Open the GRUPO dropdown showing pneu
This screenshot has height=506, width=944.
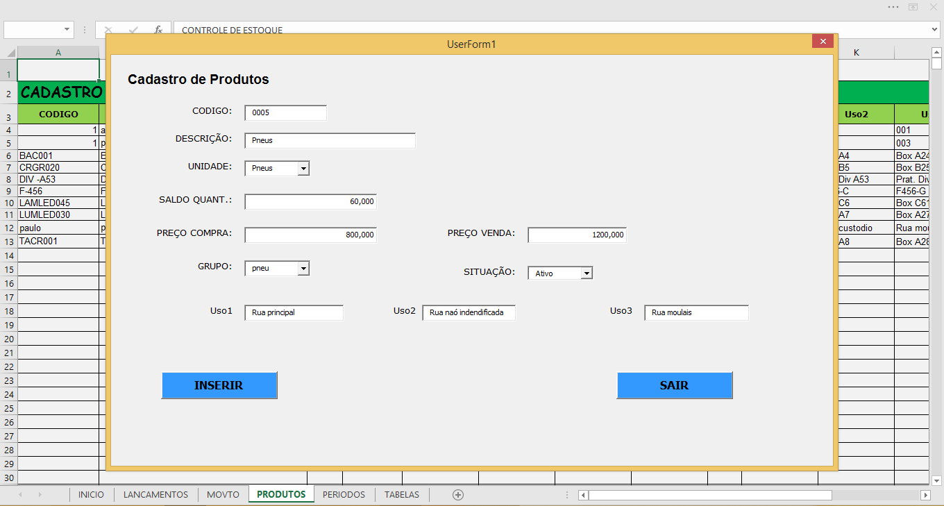pos(304,267)
